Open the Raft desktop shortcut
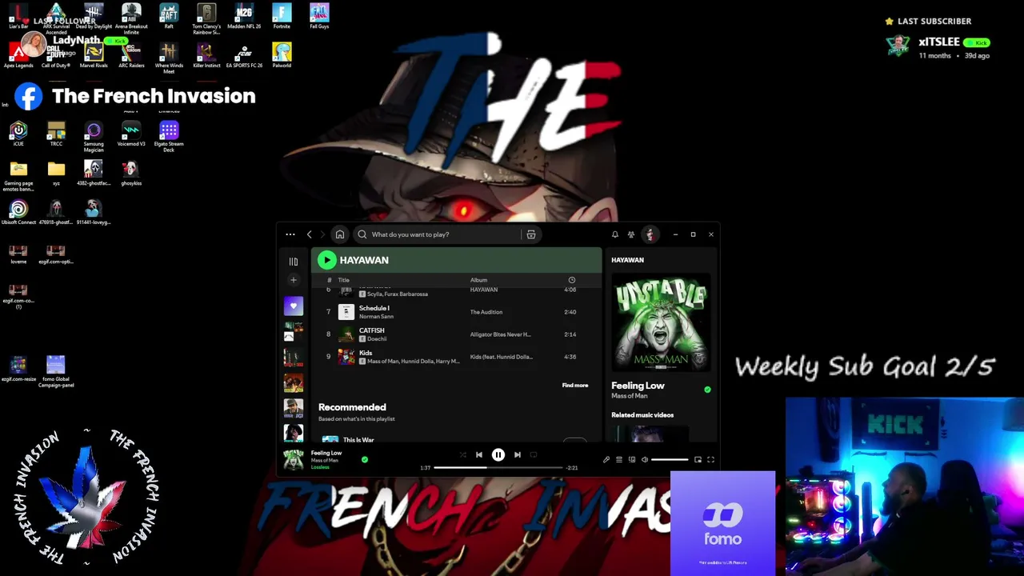 tap(169, 17)
